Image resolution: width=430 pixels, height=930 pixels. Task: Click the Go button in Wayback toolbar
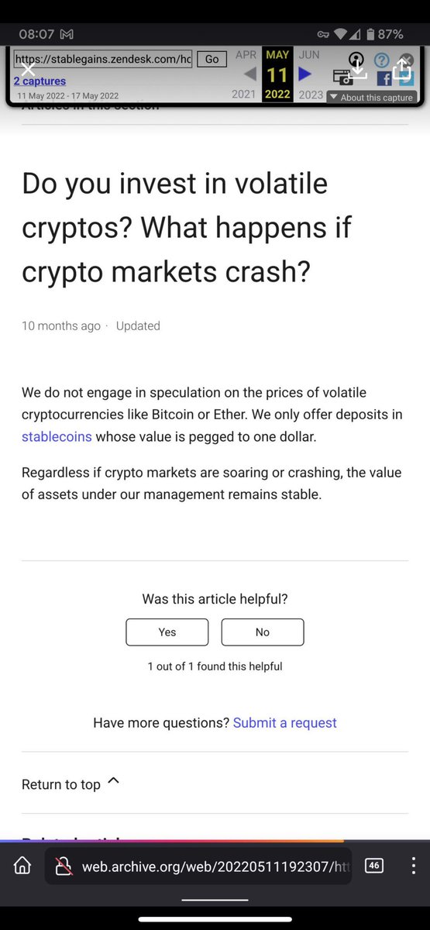(212, 59)
